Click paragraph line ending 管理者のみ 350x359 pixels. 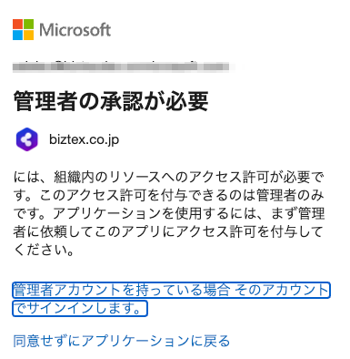(x=169, y=195)
